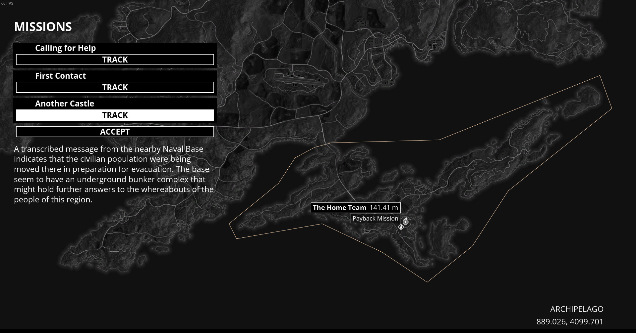Select the Another Castle mission title
The height and width of the screenshot is (333, 636).
(x=65, y=104)
